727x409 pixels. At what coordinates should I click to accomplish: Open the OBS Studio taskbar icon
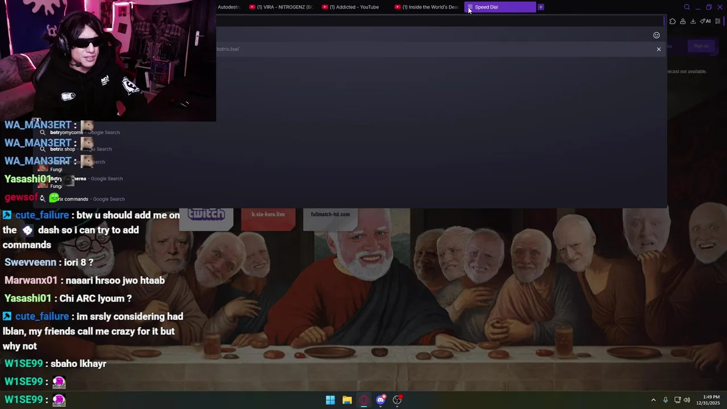(397, 400)
